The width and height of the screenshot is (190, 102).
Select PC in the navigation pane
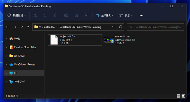[x=24, y=73]
